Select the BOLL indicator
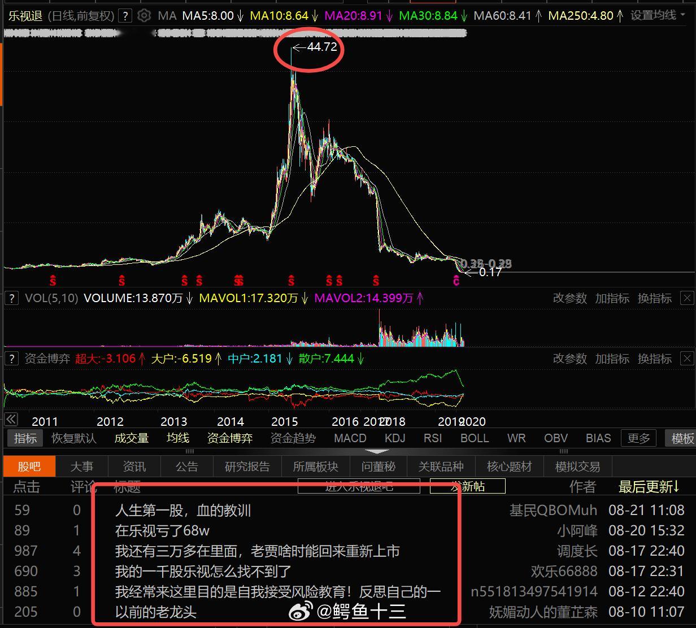This screenshot has width=696, height=628. click(x=474, y=438)
